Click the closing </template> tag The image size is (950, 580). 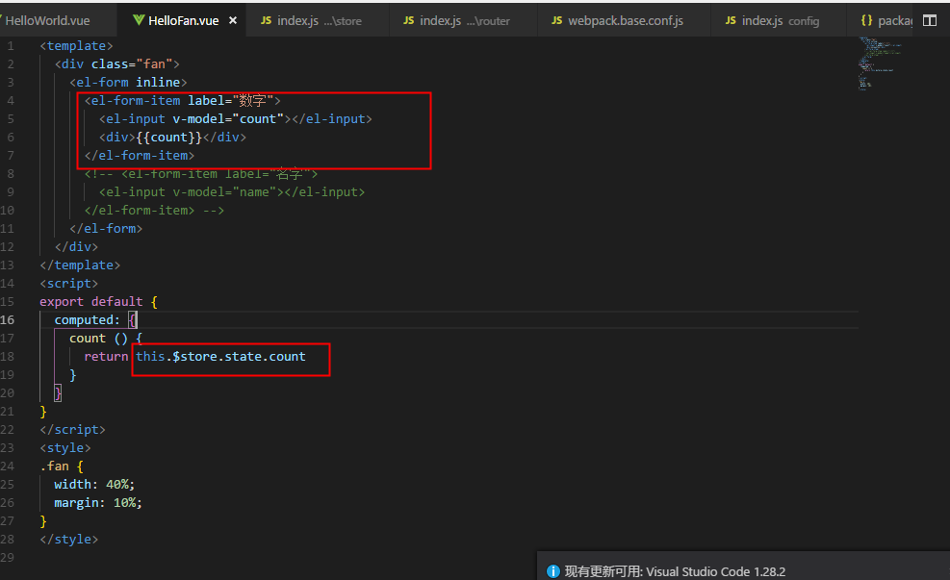[80, 265]
